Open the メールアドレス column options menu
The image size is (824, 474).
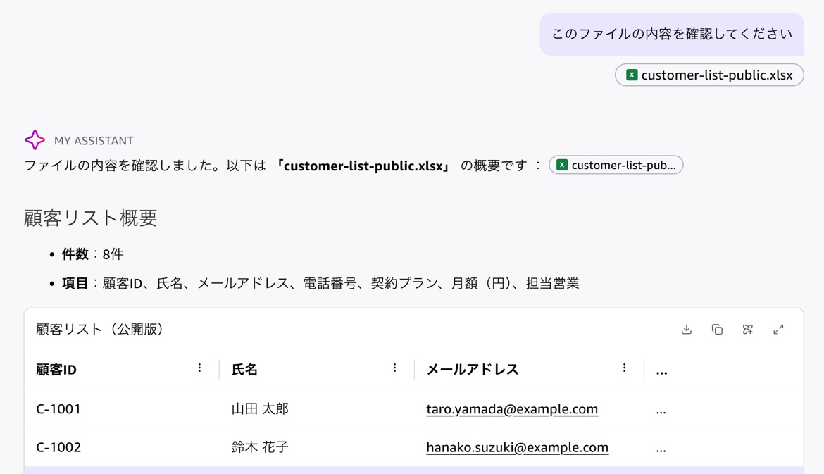[x=624, y=368]
